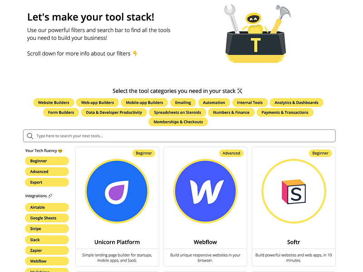
Task: Filter by Slack integration
Action: click(47, 240)
